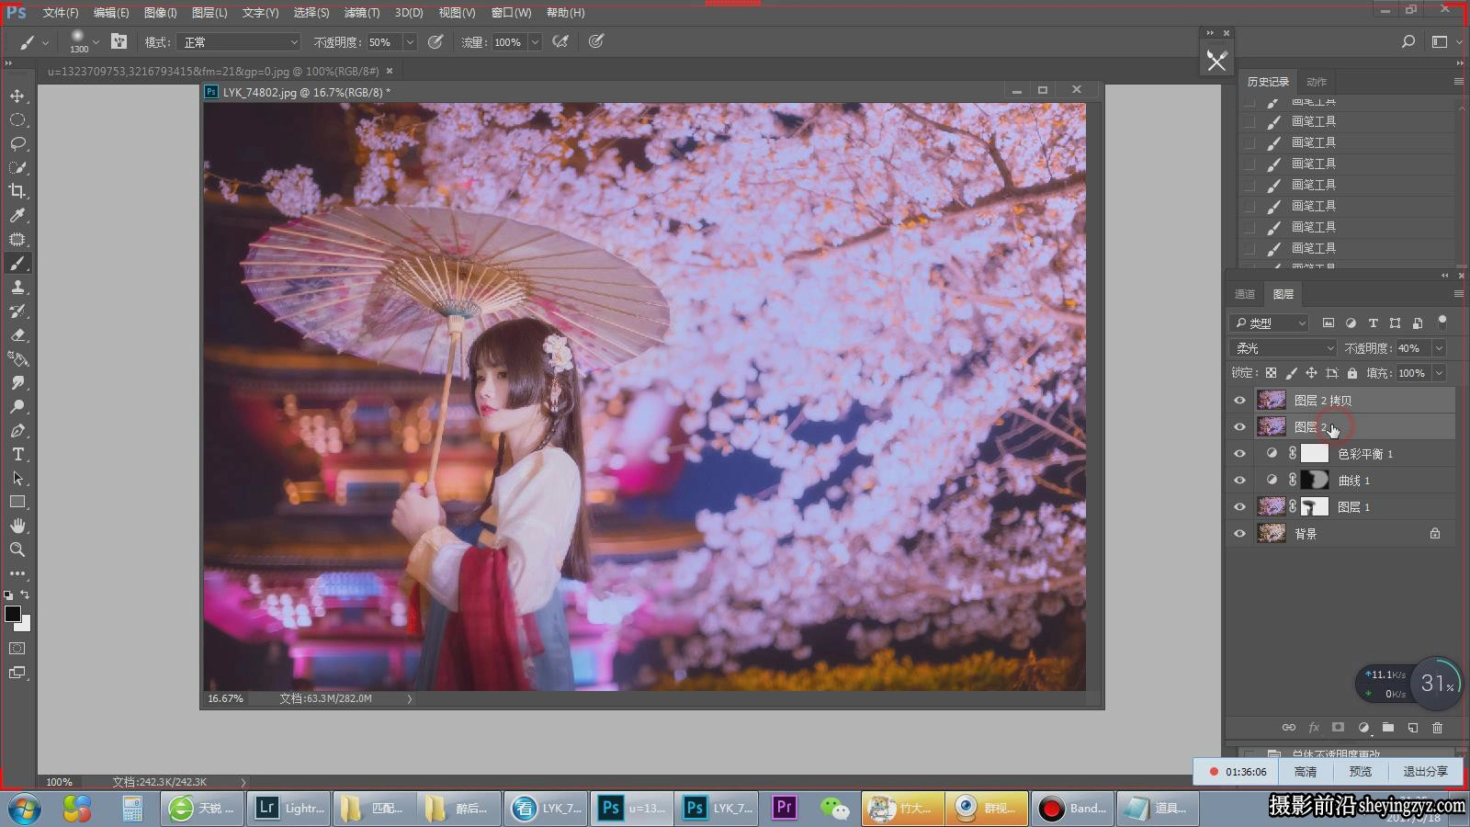Add a layer mask
The image size is (1470, 827).
[x=1339, y=728]
